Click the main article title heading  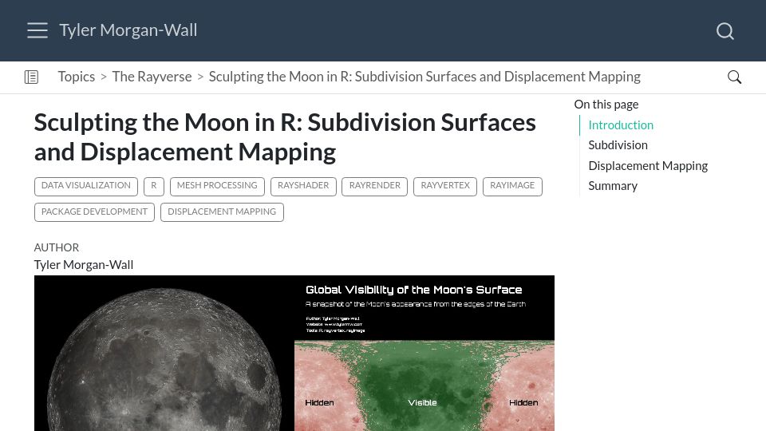coord(285,136)
